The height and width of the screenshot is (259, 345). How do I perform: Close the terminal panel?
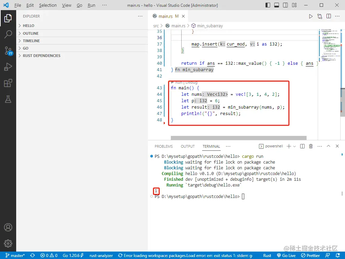[337, 146]
